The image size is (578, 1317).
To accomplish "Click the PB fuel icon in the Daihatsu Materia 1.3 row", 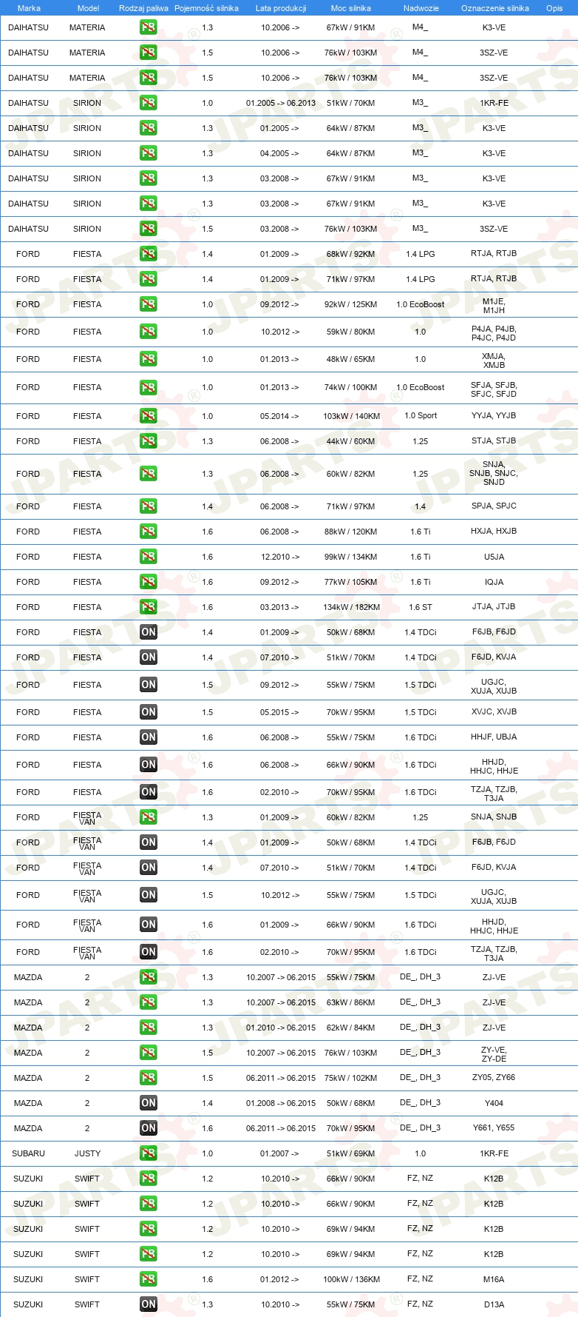I will 148,27.
